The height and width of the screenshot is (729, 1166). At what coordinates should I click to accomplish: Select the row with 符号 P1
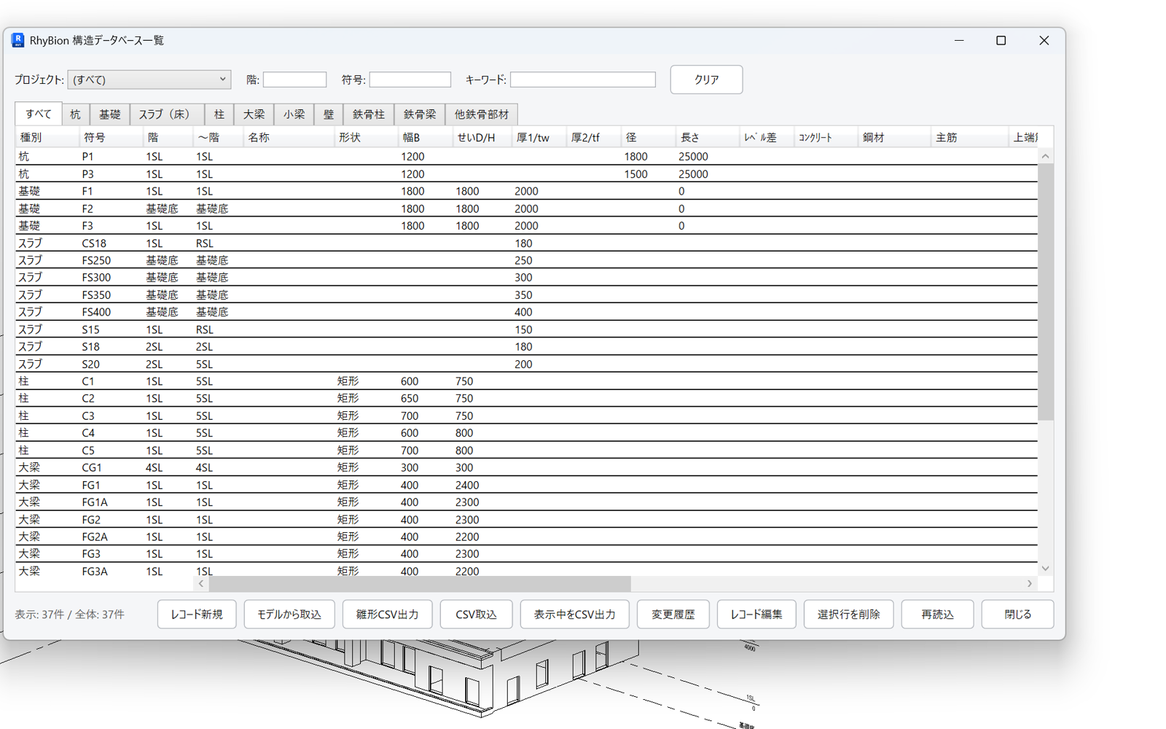point(526,156)
